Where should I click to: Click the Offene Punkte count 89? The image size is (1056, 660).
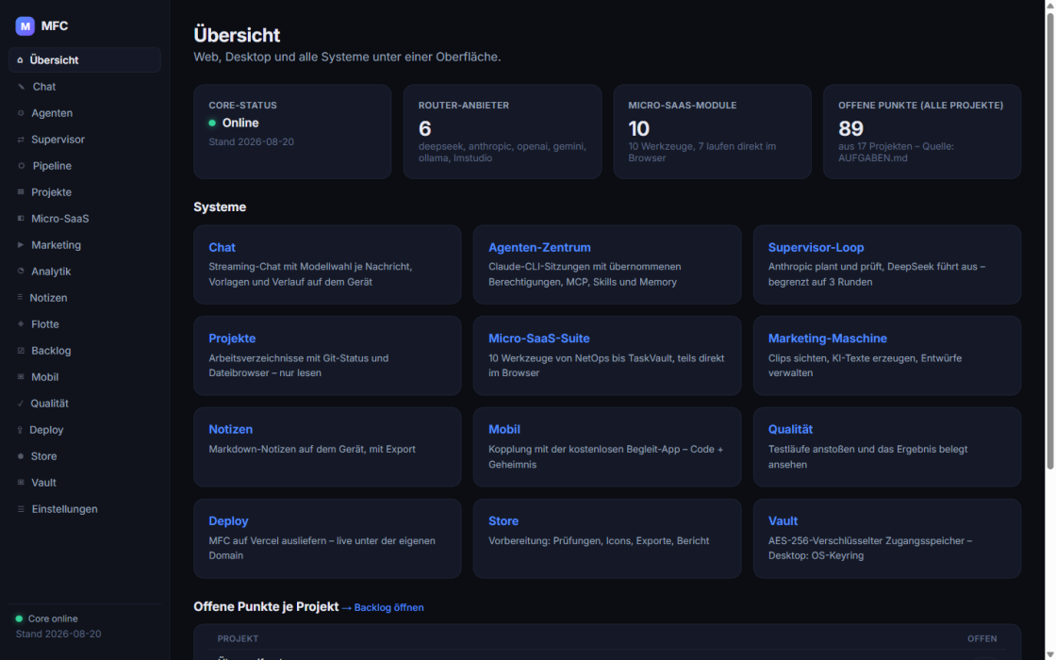850,128
